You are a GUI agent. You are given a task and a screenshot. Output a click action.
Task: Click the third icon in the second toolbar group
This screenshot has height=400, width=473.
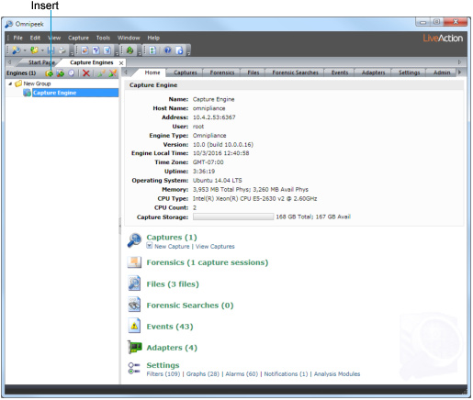coord(107,50)
